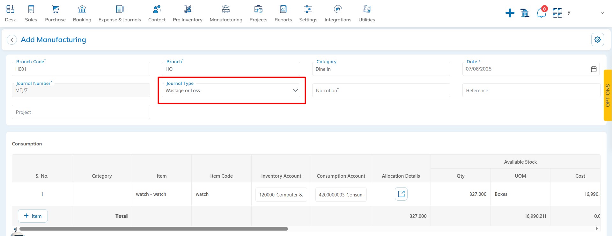The image size is (612, 236).
Task: Click the Allocation Details column header
Action: click(x=401, y=176)
